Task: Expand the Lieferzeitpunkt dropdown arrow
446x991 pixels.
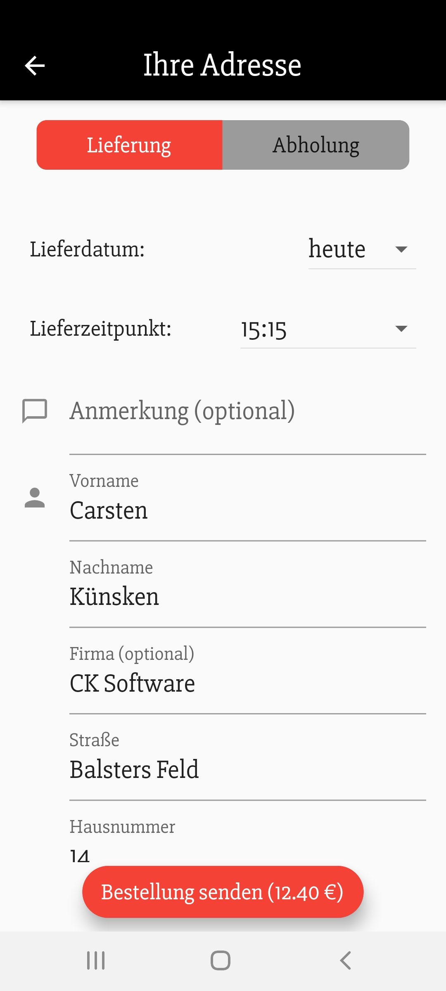Action: point(401,329)
